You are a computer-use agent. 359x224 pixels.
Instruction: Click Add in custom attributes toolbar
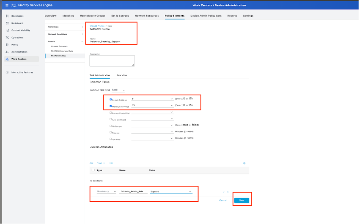91,163
